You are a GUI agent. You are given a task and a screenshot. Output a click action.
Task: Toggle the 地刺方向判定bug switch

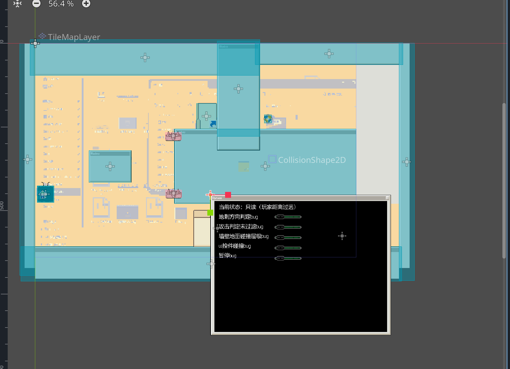[x=288, y=217]
